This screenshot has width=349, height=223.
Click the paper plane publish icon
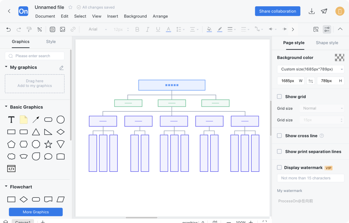(324, 11)
